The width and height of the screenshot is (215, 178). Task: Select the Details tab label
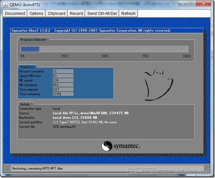coord(25,104)
